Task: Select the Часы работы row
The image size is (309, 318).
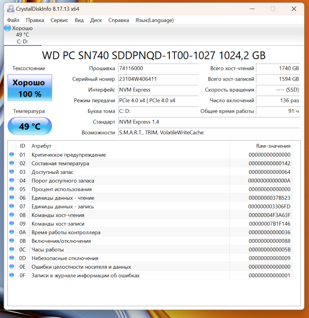Action: 150,250
